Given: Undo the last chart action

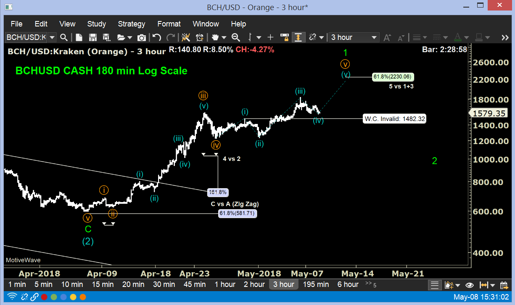Looking at the screenshot, I should coord(156,37).
